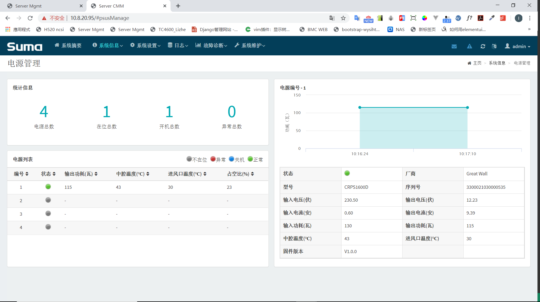The image size is (540, 302).
Task: Open the NAS bookmark
Action: click(x=396, y=29)
